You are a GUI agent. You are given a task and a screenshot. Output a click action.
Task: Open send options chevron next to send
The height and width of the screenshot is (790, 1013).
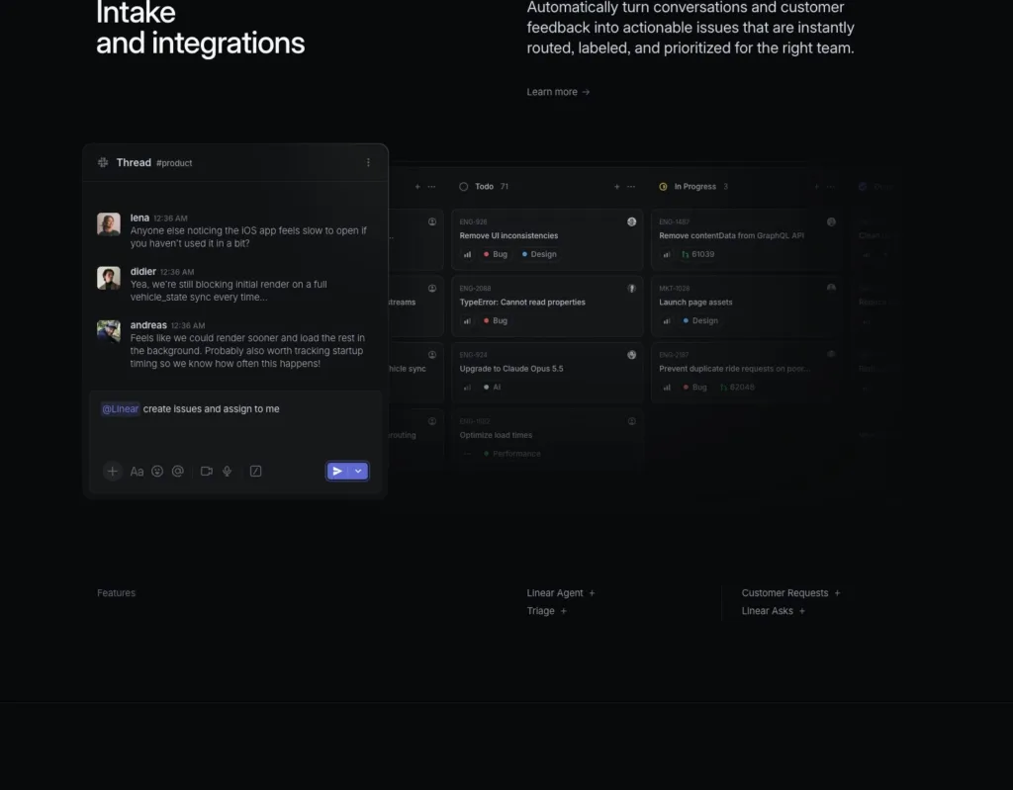click(x=358, y=472)
